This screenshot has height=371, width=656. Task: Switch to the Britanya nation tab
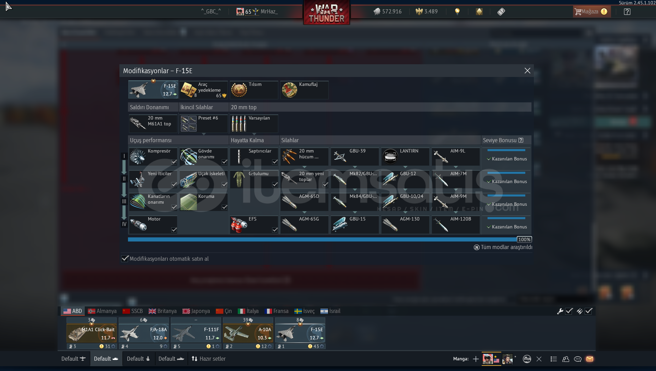[163, 311]
